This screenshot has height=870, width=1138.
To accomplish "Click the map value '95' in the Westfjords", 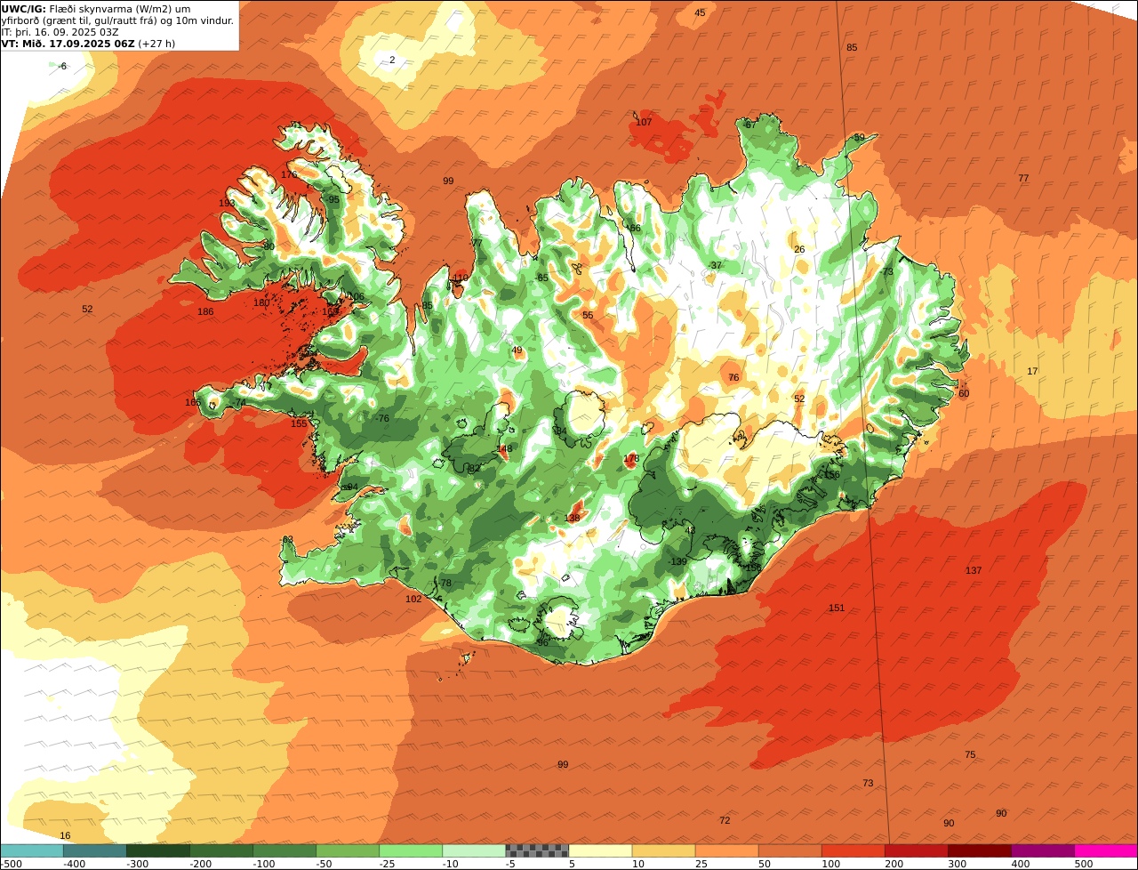I will coord(334,199).
